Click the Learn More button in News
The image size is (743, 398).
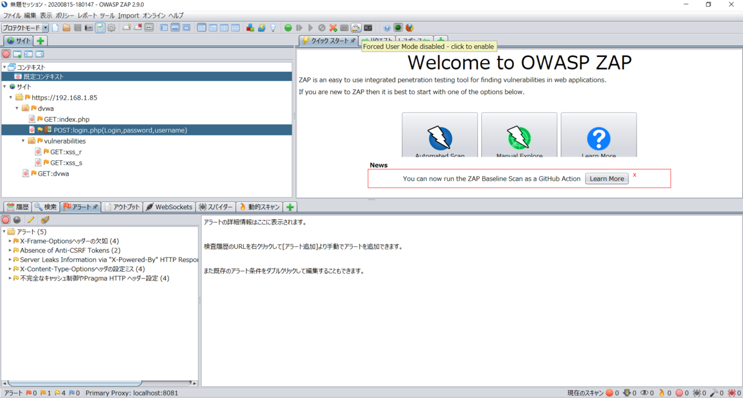pyautogui.click(x=607, y=178)
